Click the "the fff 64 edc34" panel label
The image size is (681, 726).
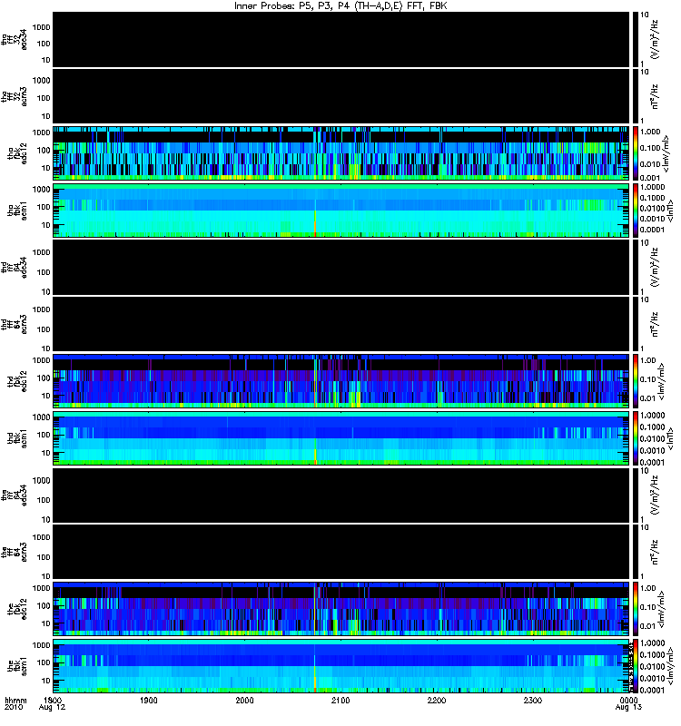15,495
